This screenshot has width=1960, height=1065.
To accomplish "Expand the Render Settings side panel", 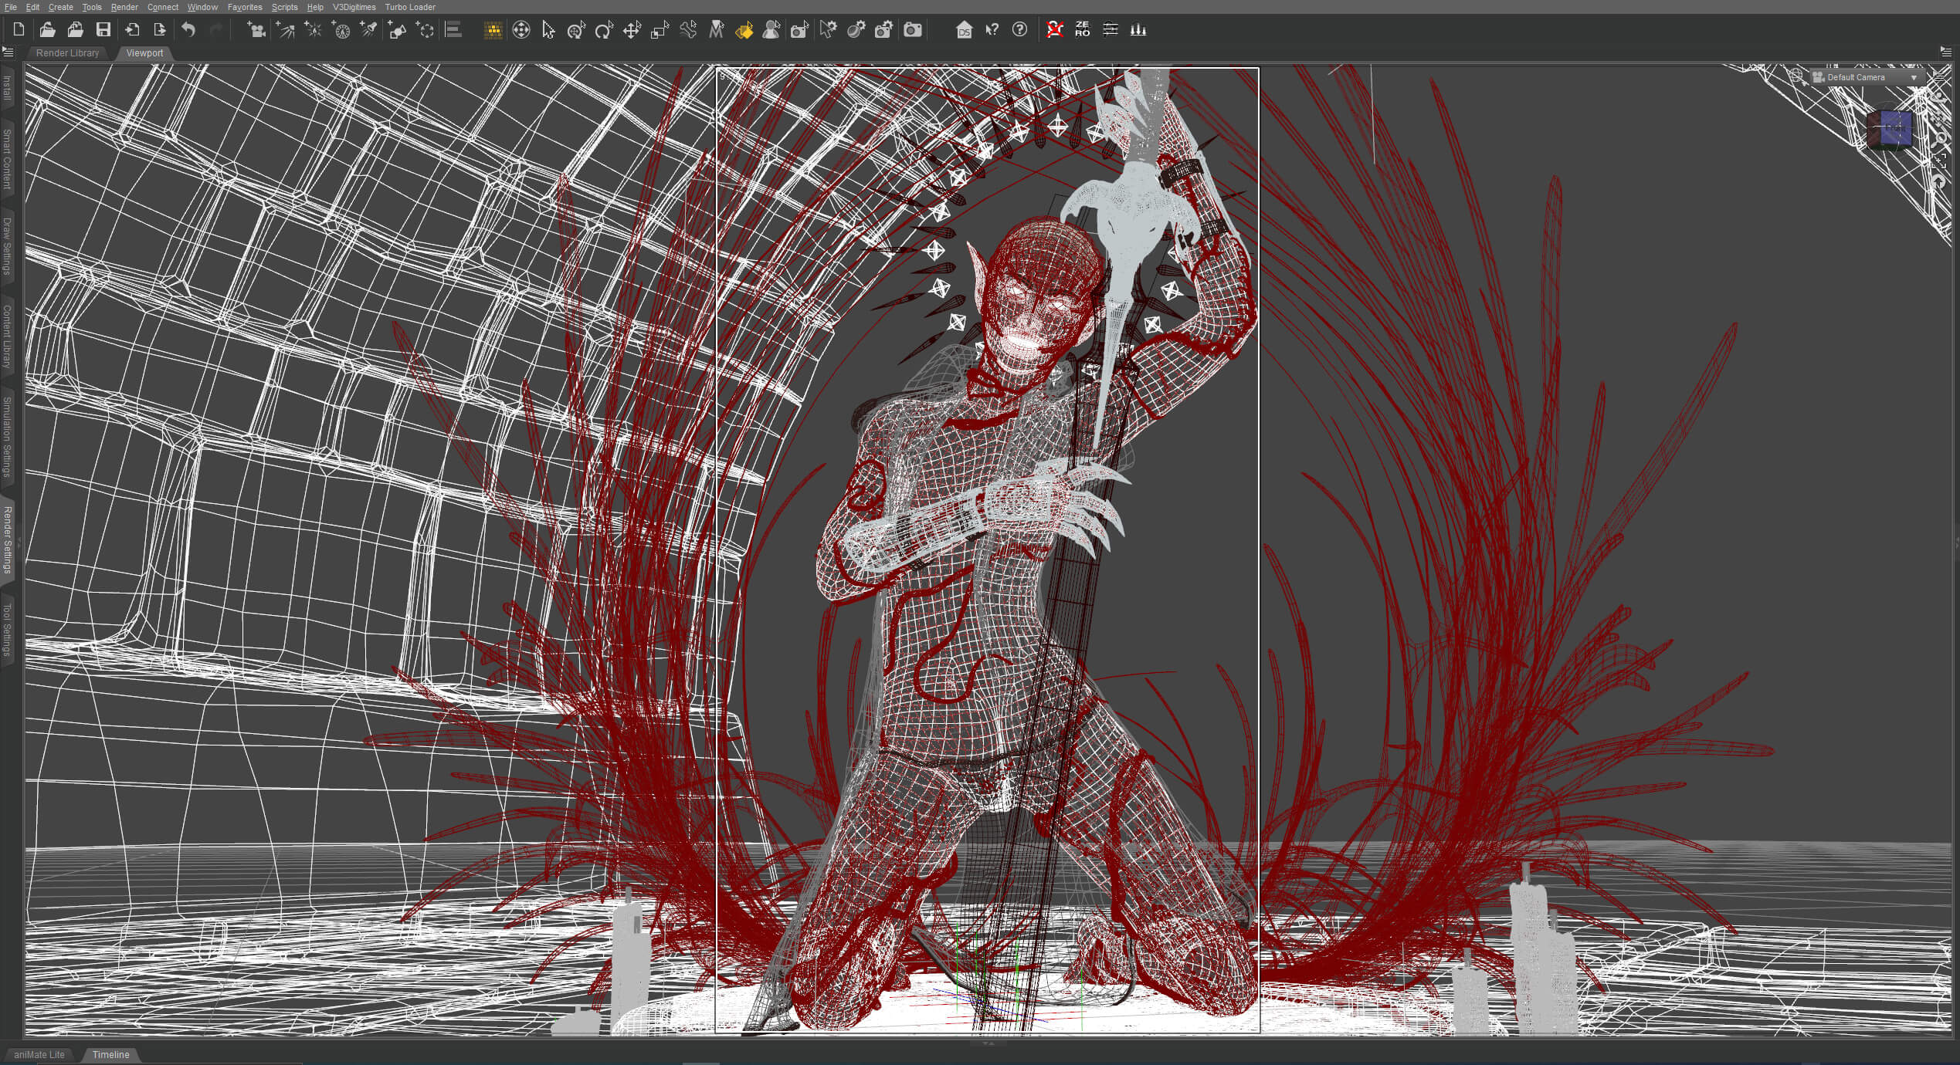I will tap(7, 539).
